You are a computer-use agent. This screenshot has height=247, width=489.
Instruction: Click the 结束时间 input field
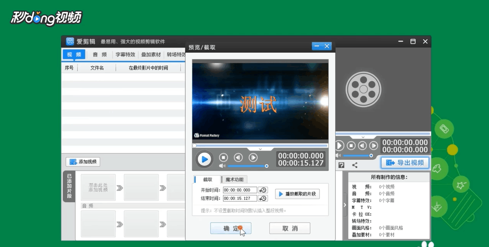(x=240, y=198)
